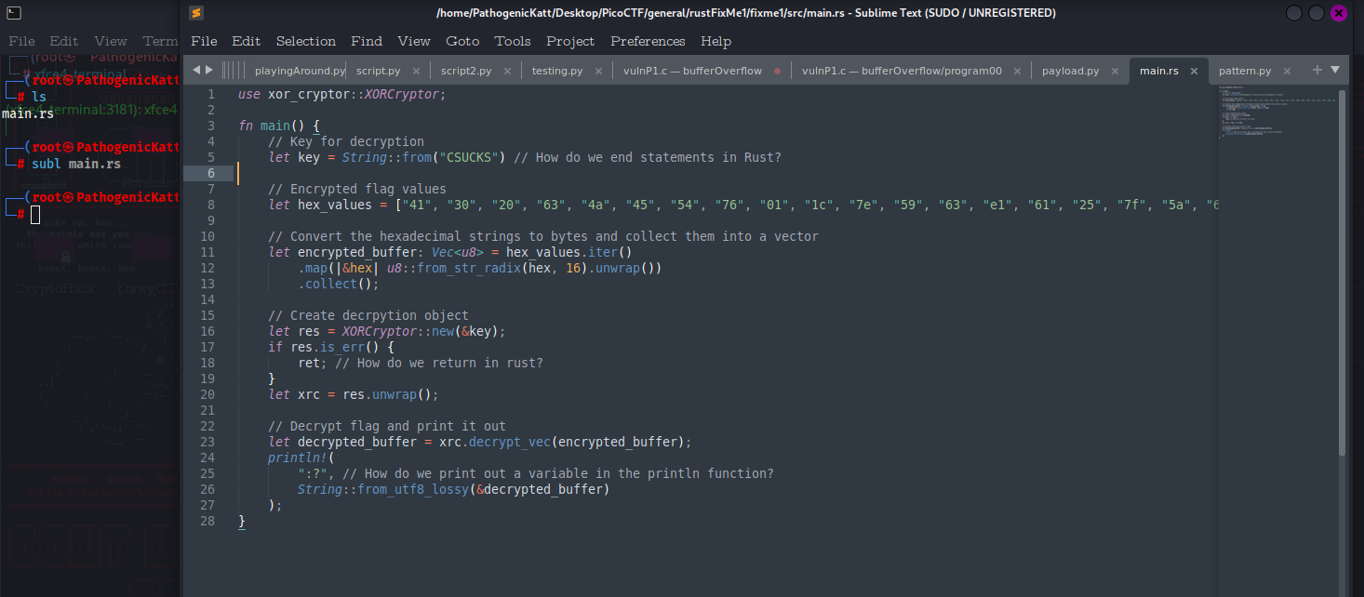
Task: Close the main.rs tab
Action: [x=1194, y=71]
